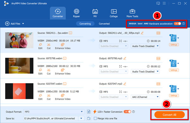Open Settings for 5662411 output
190x123 pixels.
(x=174, y=45)
